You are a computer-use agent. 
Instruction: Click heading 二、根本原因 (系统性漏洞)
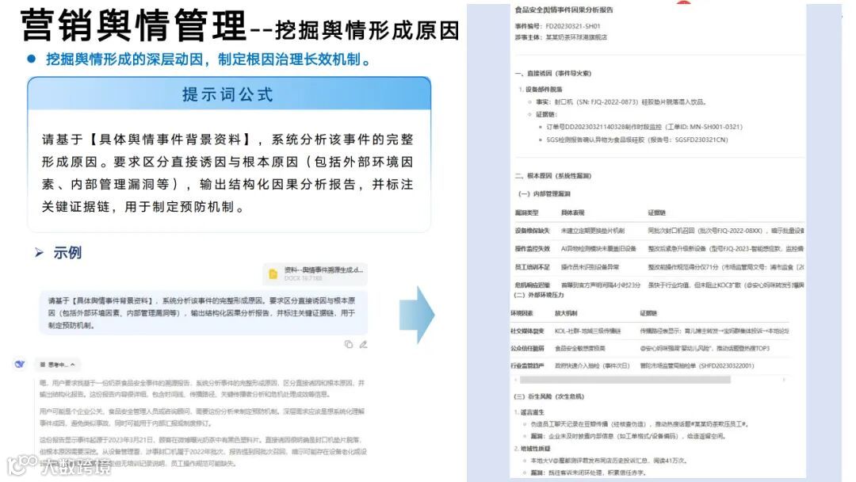click(x=552, y=176)
